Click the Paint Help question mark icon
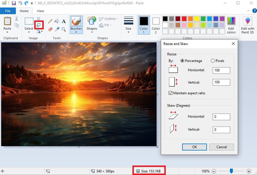The image size is (257, 175). coord(255,11)
